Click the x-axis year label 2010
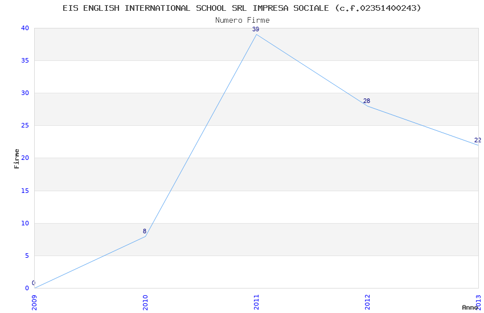This screenshot has width=484, height=313. pyautogui.click(x=145, y=303)
